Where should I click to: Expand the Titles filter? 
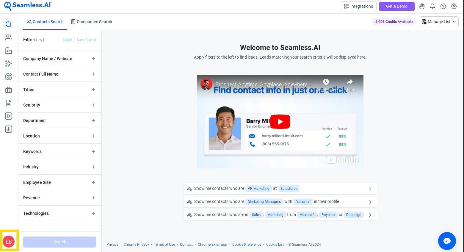pyautogui.click(x=60, y=90)
